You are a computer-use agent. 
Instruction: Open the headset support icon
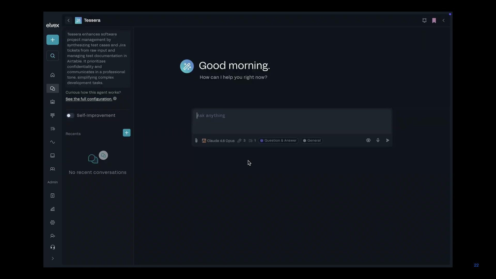click(52, 247)
